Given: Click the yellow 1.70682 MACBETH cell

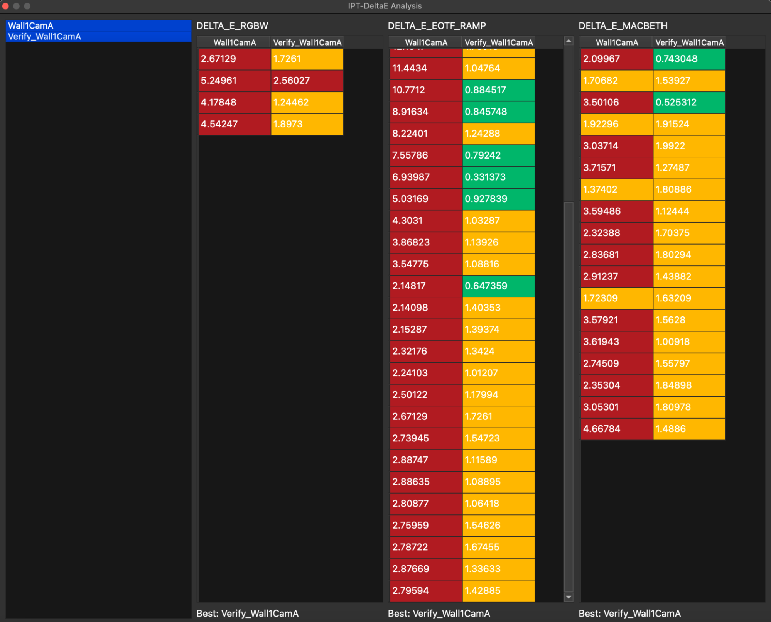Looking at the screenshot, I should click(616, 81).
